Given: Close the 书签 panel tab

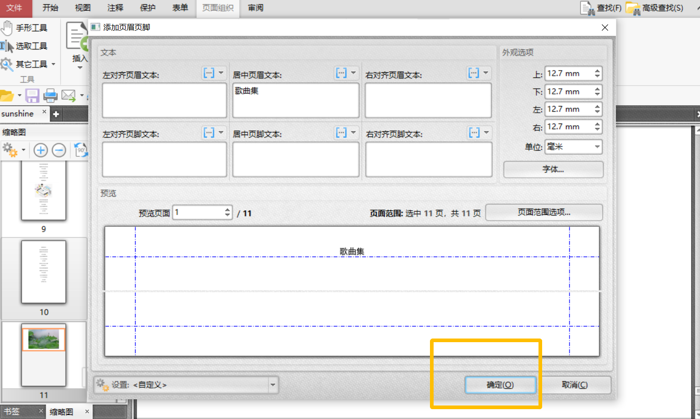Looking at the screenshot, I should click(x=41, y=411).
